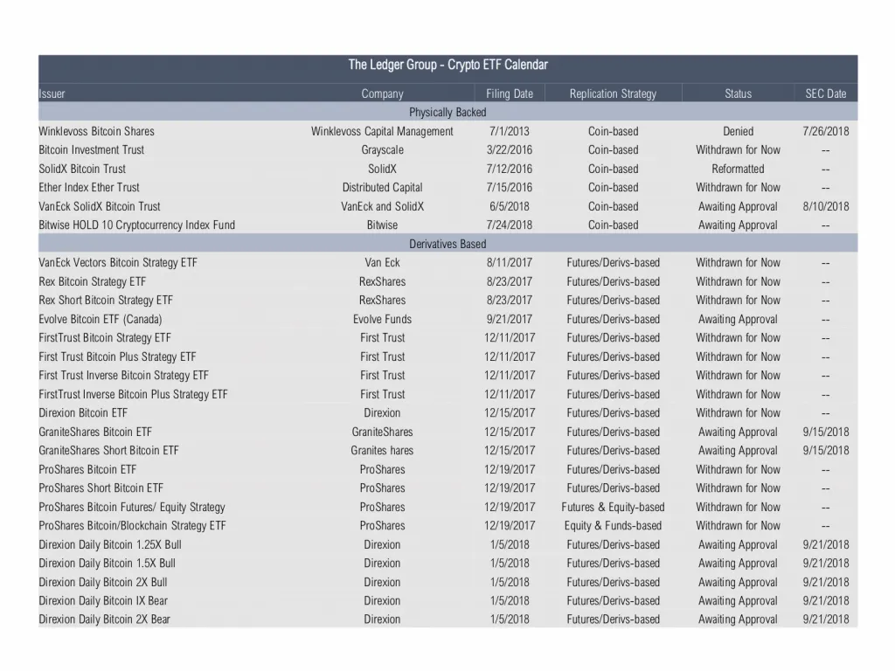Click 'Bitcoin Investment Trust' issuer cell

click(91, 150)
